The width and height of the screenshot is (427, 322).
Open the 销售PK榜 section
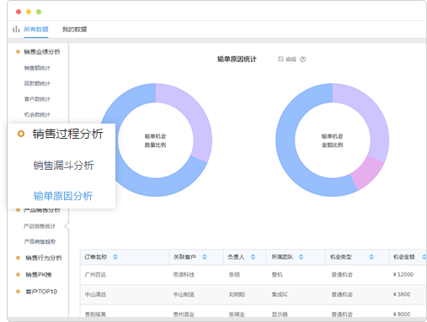[39, 275]
